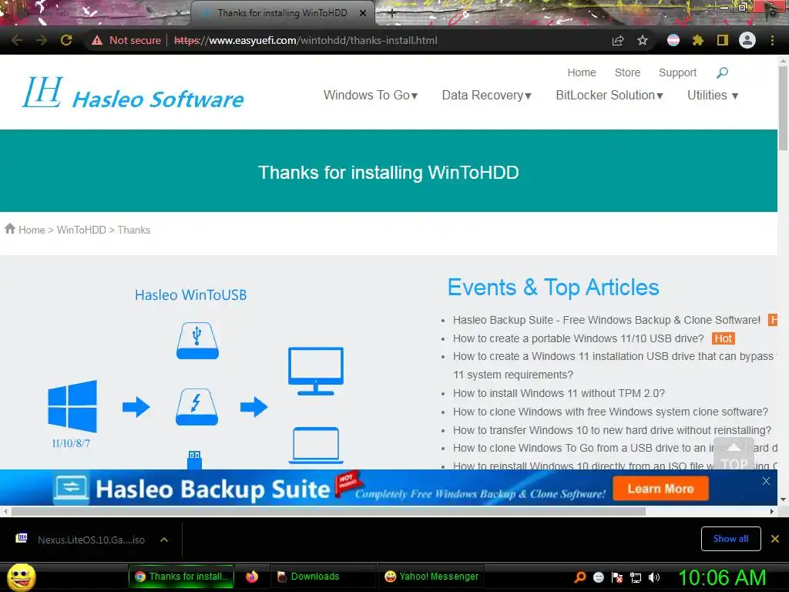The width and height of the screenshot is (789, 592).
Task: Click the horizontal page scrollbar thumb
Action: point(328,512)
